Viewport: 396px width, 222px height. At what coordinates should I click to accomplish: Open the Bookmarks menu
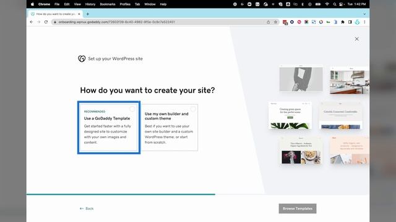click(x=108, y=4)
